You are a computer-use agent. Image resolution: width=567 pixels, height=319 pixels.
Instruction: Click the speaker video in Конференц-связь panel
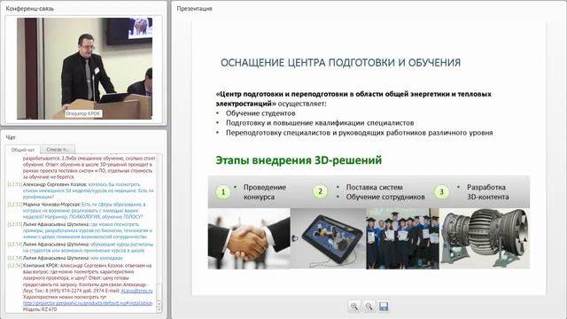tap(85, 68)
